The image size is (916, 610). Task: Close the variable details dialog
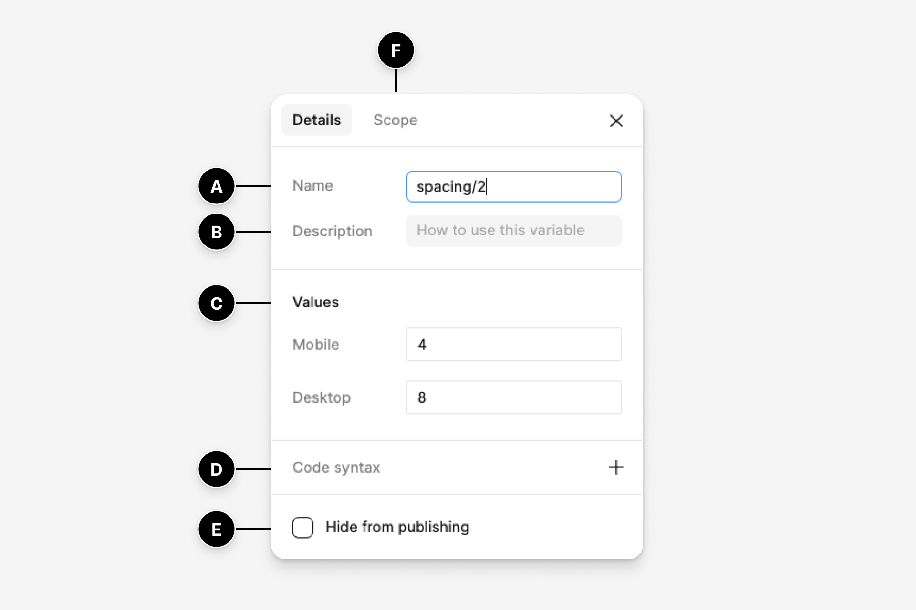pyautogui.click(x=616, y=121)
